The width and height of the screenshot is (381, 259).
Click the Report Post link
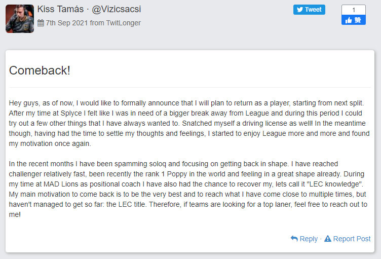[348, 239]
